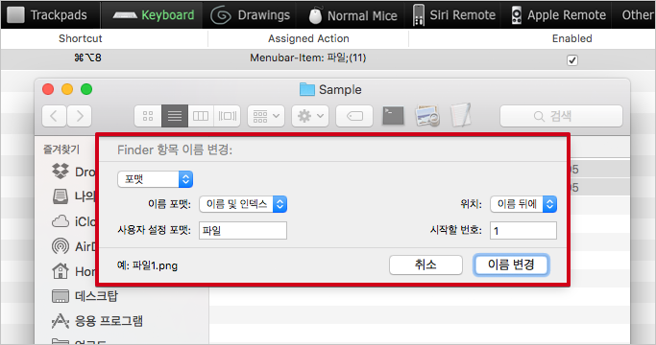Switch to the Trackpads tab
Screen dimensions: 656x345
(47, 15)
